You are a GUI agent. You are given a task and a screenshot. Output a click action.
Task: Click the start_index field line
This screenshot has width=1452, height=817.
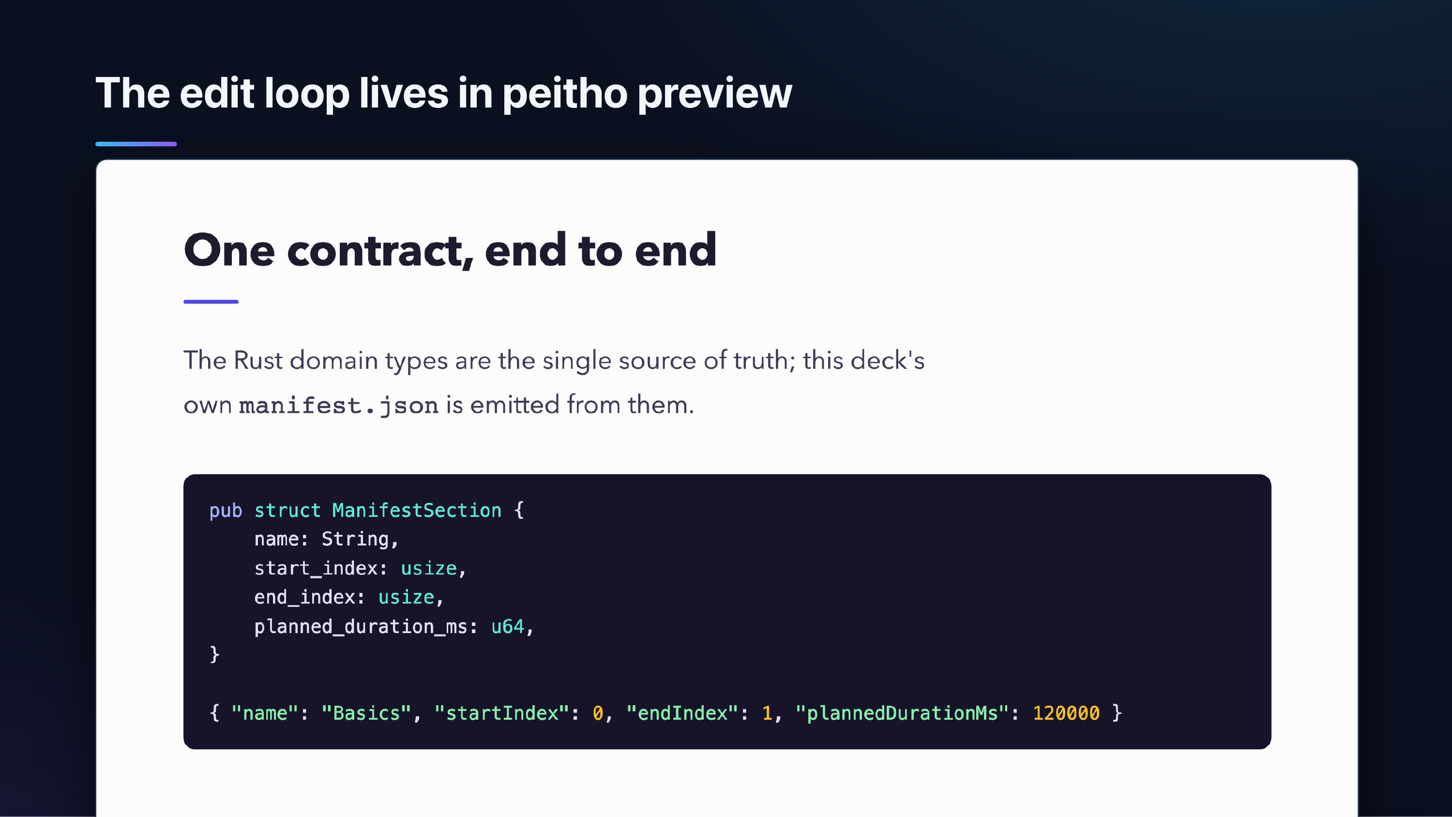360,569
